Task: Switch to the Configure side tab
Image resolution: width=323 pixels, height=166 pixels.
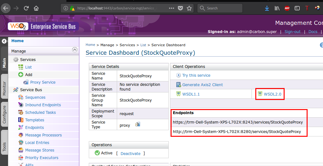Action: click(x=4, y=114)
